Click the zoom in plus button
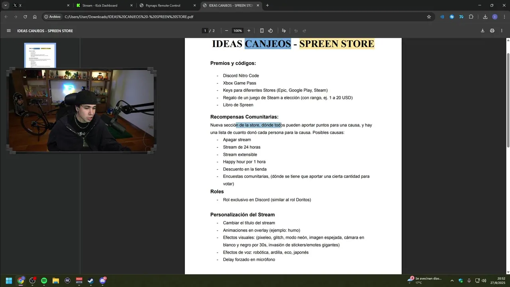The height and width of the screenshot is (287, 510). 249,31
